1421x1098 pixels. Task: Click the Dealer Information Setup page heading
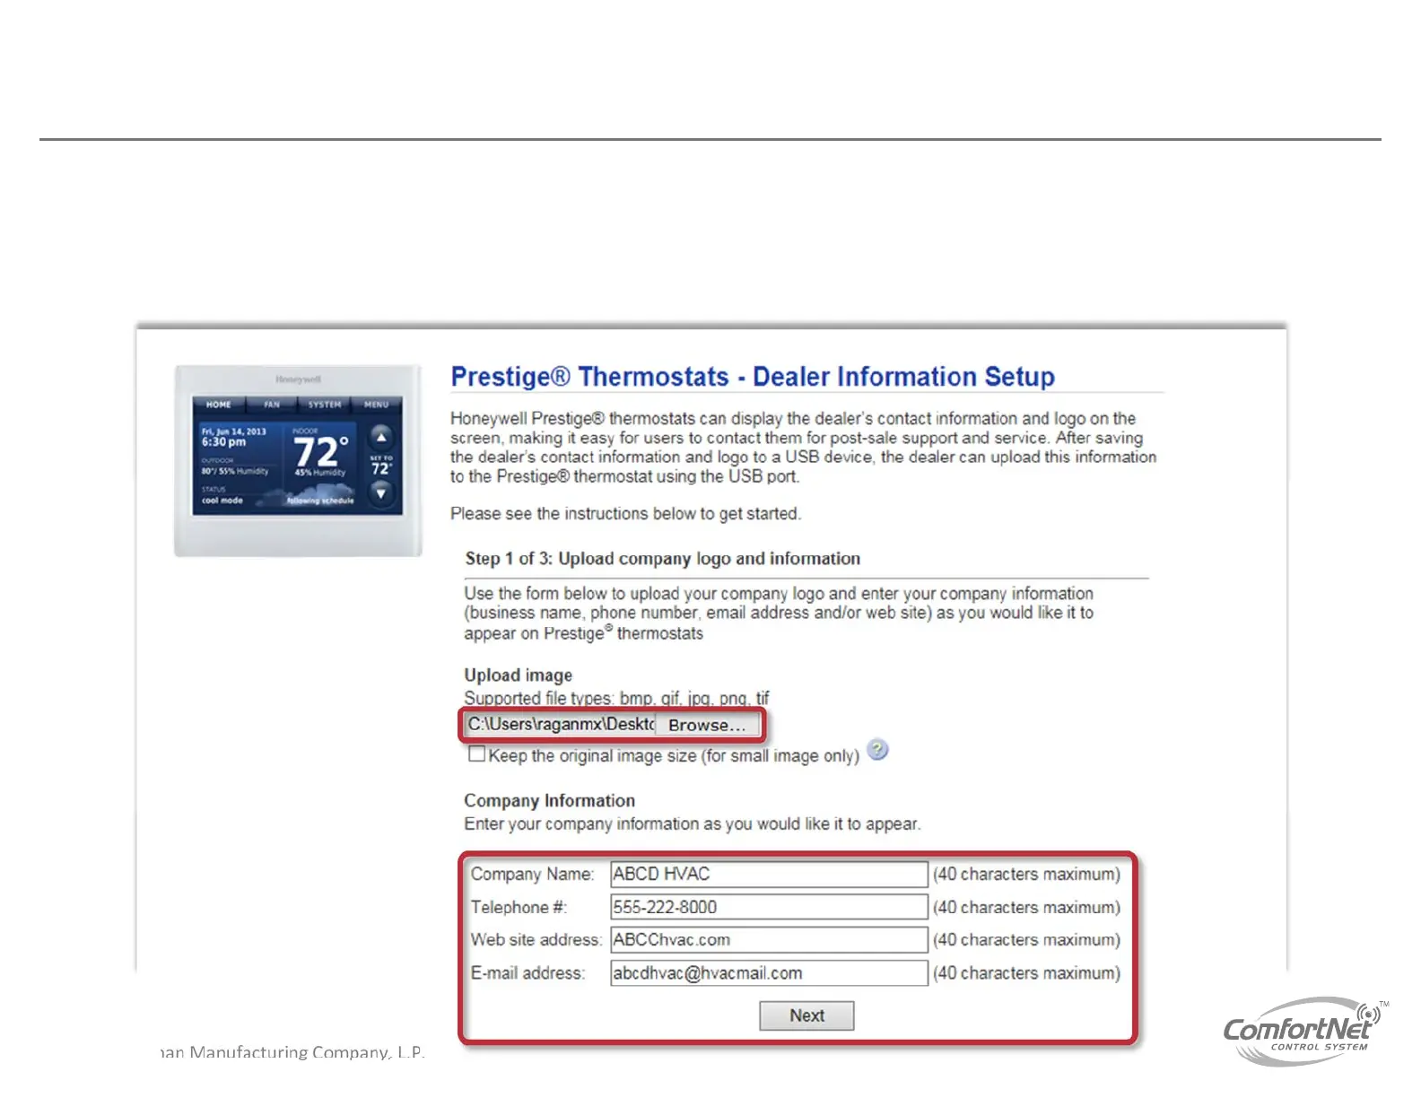pos(753,377)
